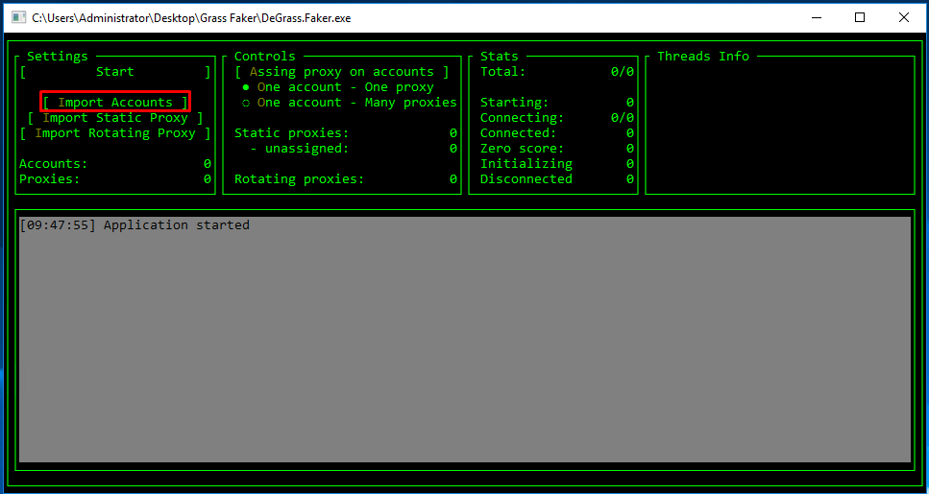Click the Disconnected stat row
The image size is (929, 494).
(x=556, y=179)
